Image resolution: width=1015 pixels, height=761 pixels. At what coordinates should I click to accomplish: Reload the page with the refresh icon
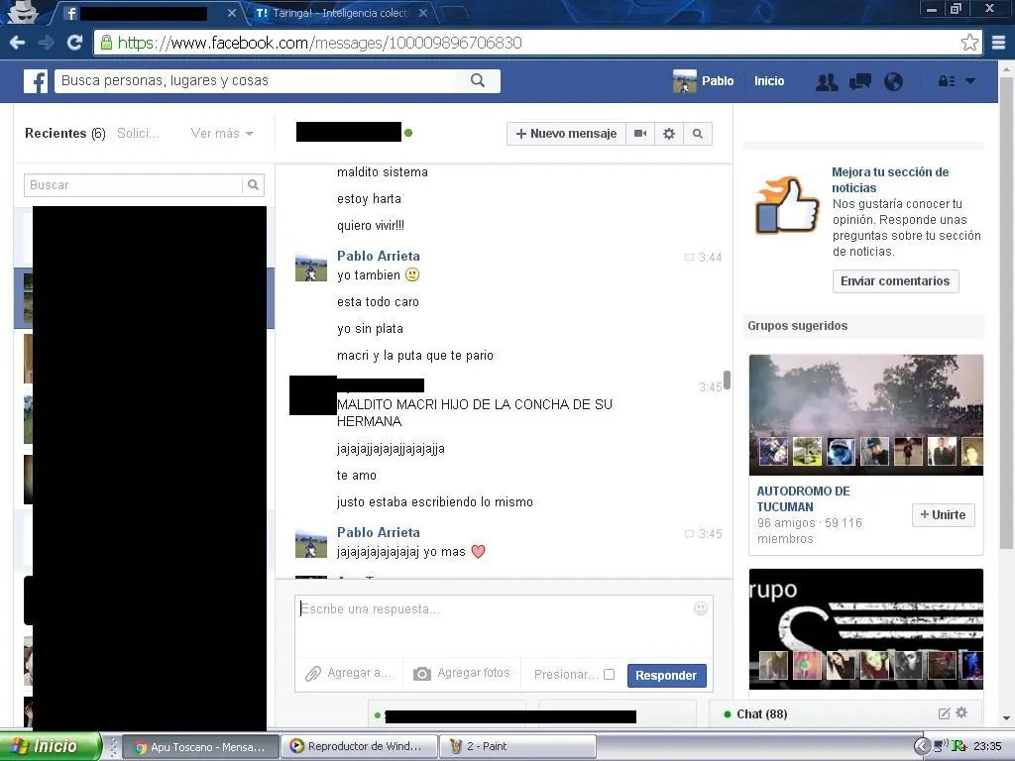pos(75,43)
